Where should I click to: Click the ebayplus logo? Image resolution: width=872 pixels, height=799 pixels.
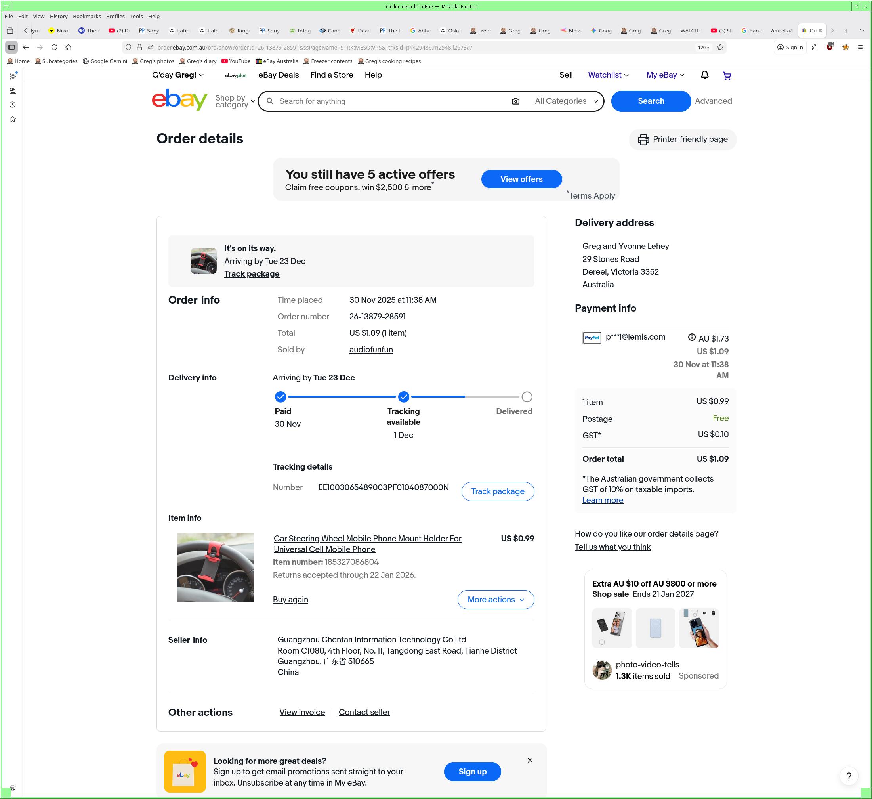(236, 75)
